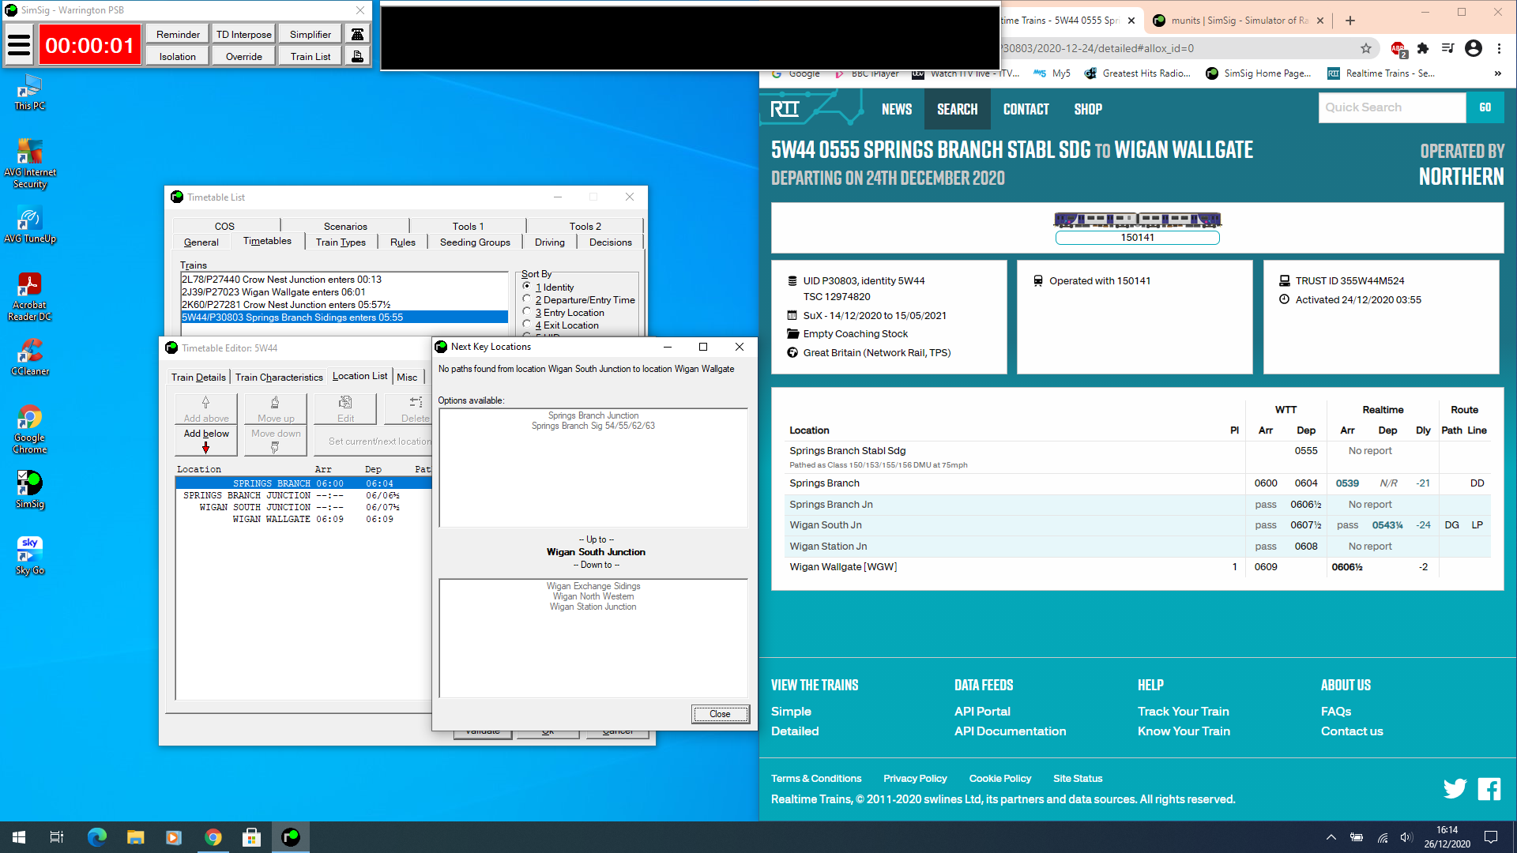The image size is (1517, 853).
Task: Open Chrome three-dot menu
Action: point(1499,48)
